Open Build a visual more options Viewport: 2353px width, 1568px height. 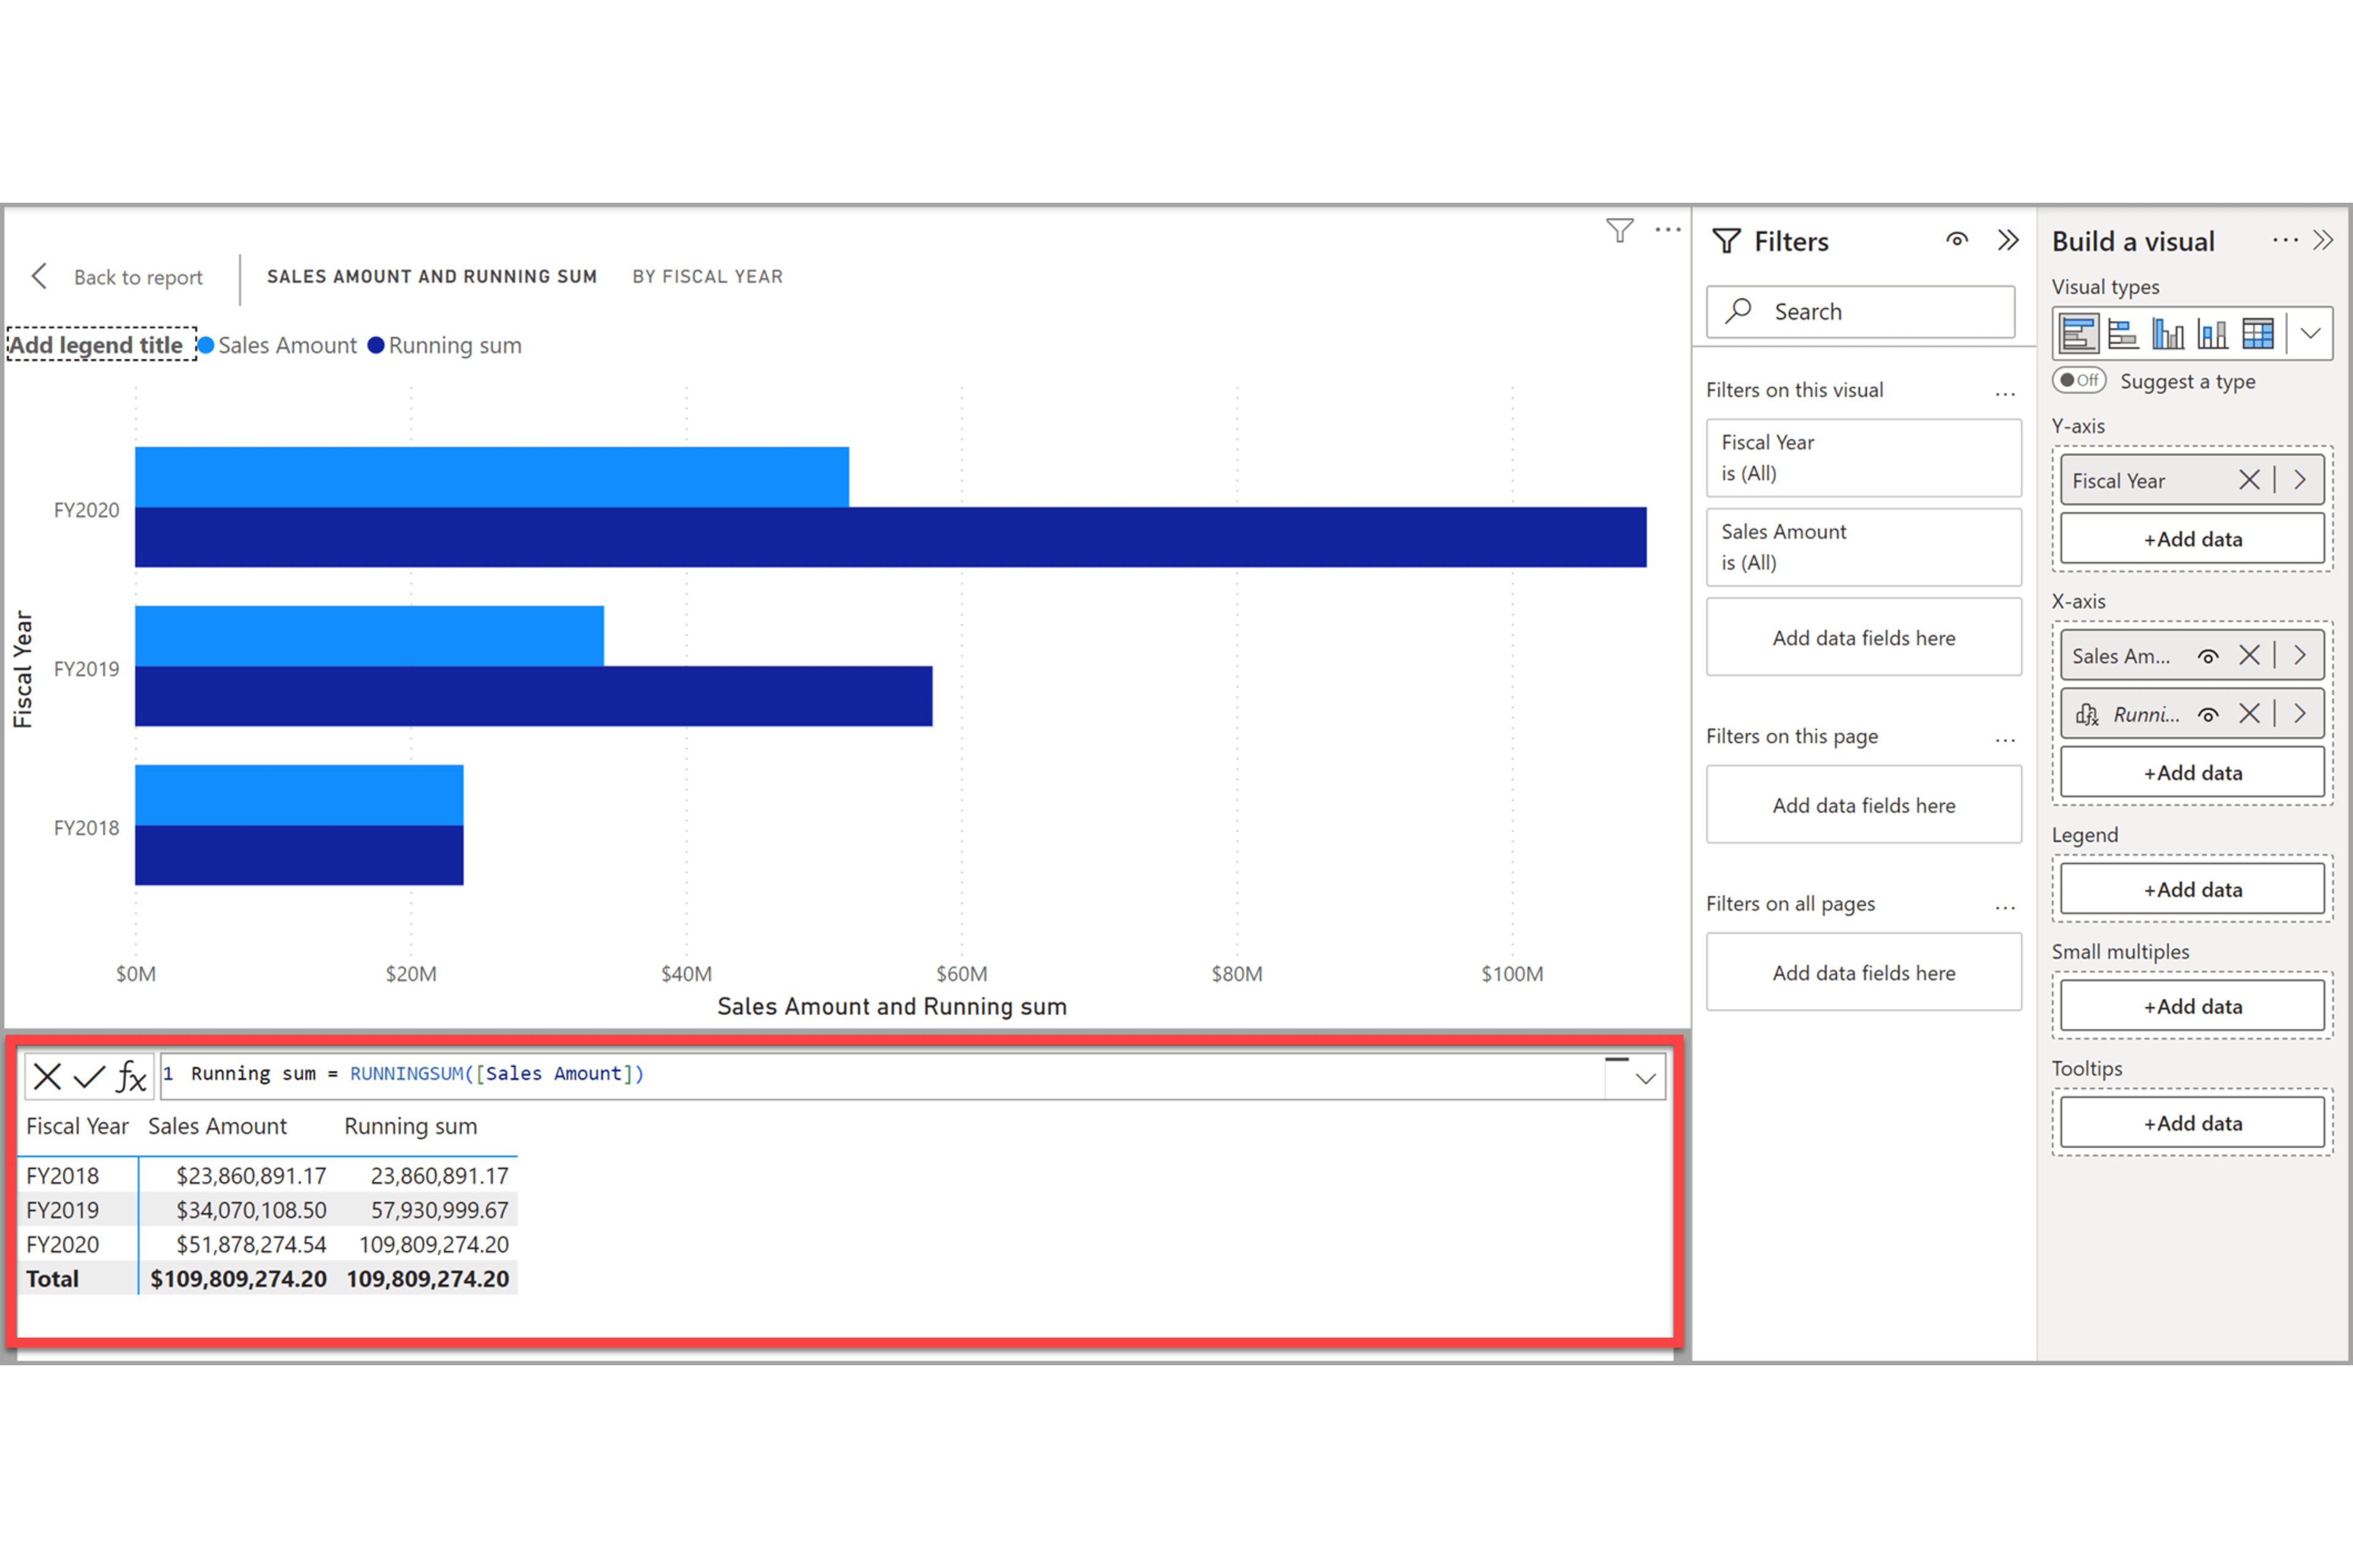point(2285,240)
